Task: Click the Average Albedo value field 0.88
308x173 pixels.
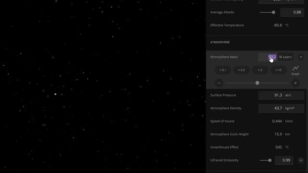Action: [x=292, y=12]
